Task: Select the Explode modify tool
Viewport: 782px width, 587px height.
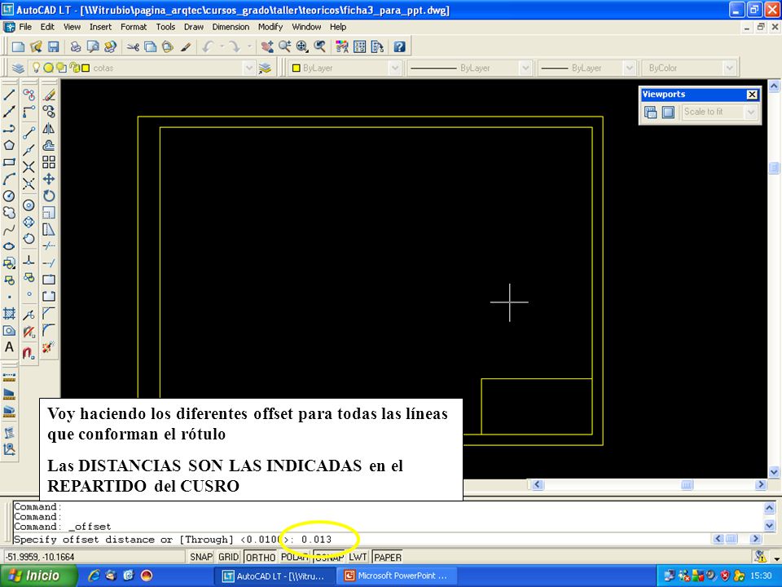Action: (49, 347)
